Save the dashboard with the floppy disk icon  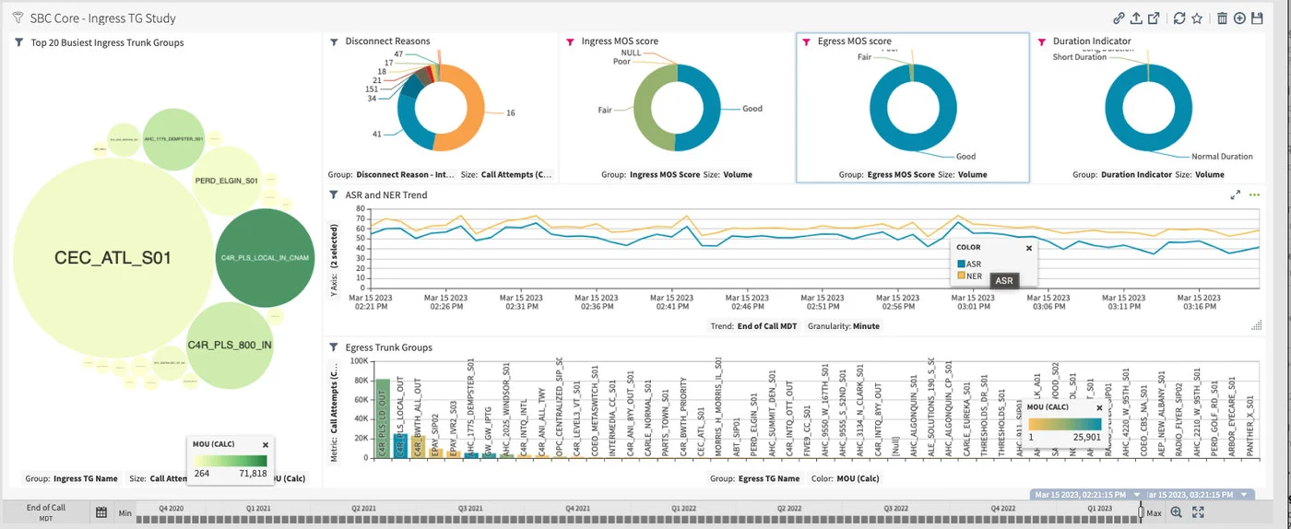1256,18
